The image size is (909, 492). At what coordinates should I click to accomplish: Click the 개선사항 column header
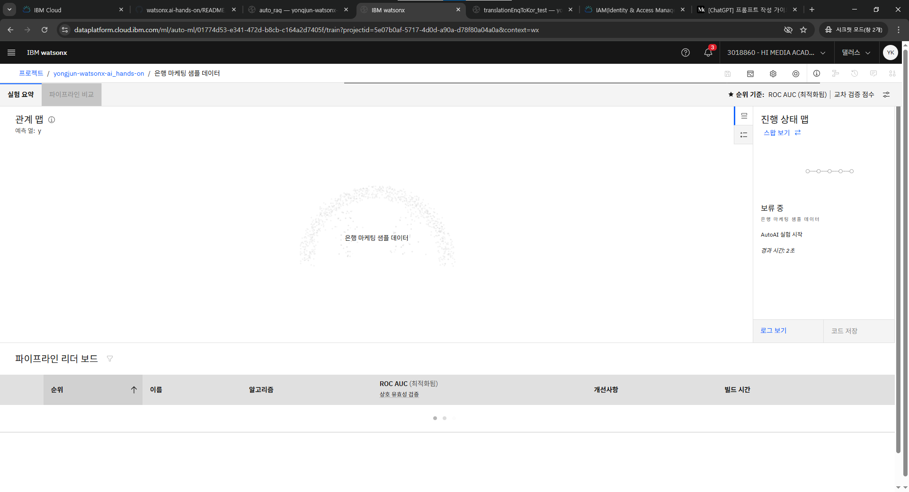[606, 390]
